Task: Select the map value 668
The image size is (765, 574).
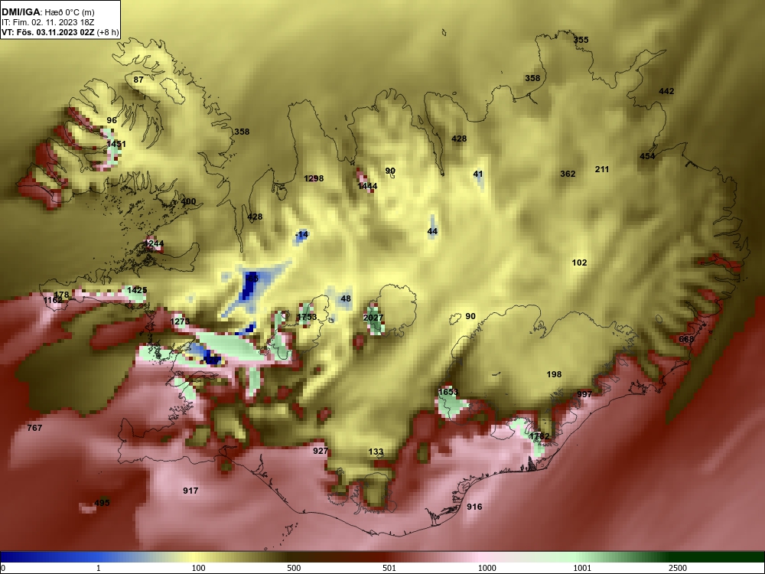Action: (x=686, y=339)
